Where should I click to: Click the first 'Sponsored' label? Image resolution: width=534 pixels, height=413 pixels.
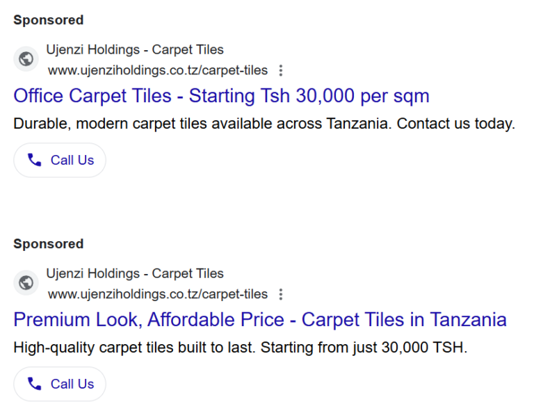click(x=48, y=20)
